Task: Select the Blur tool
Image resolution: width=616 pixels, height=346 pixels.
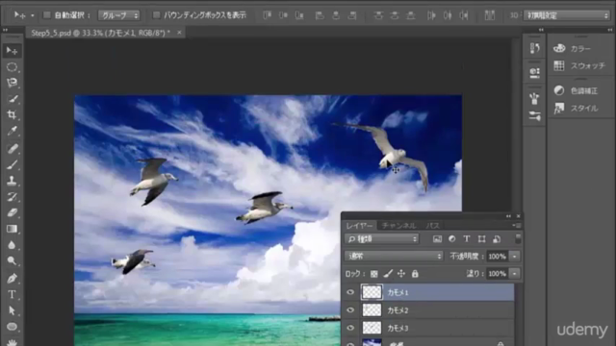Action: (x=12, y=245)
